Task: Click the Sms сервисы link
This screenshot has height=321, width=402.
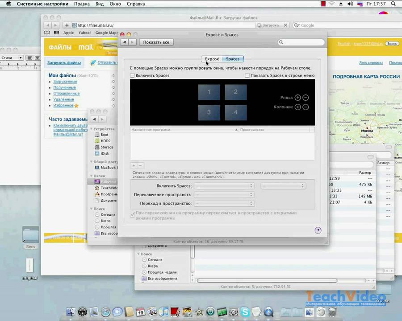Action: (x=371, y=63)
